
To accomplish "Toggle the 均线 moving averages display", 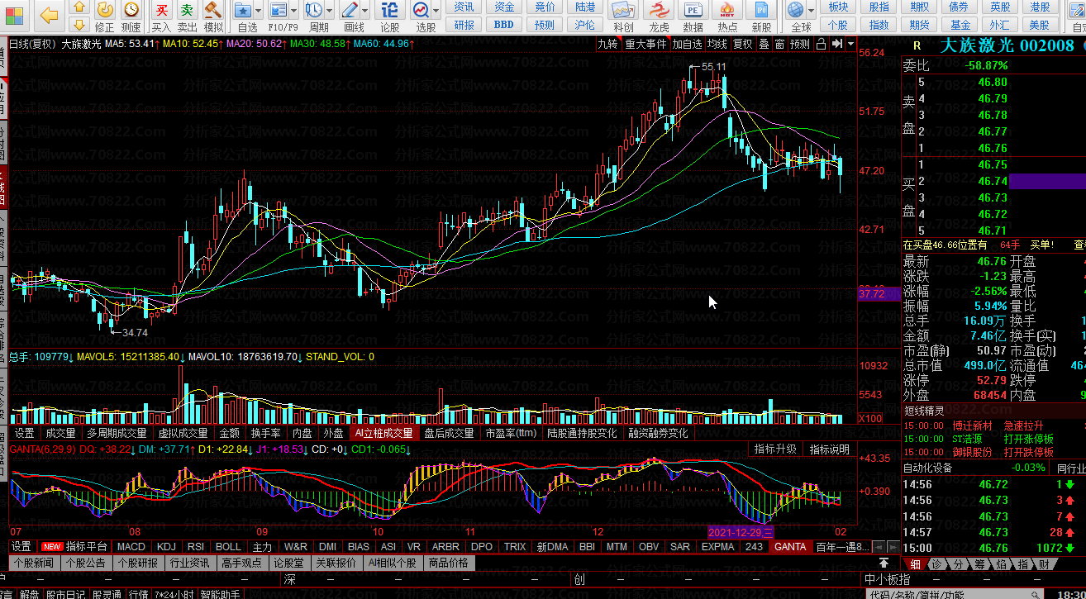I will coord(717,44).
